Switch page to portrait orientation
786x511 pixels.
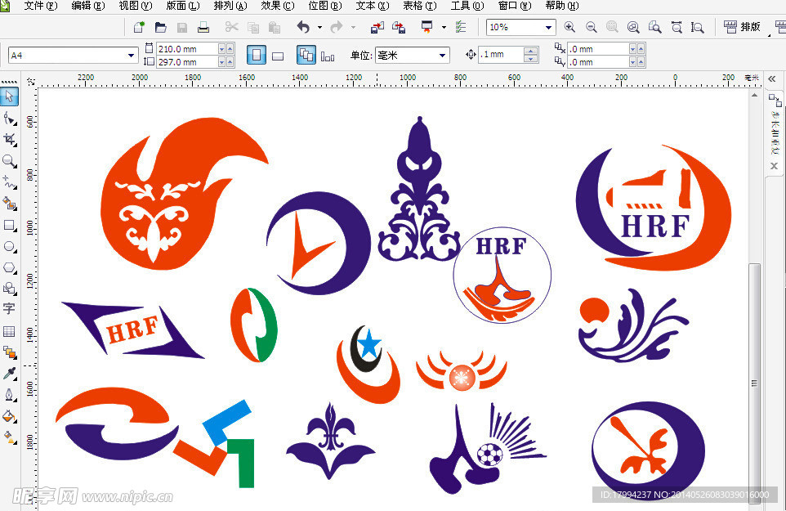point(257,56)
